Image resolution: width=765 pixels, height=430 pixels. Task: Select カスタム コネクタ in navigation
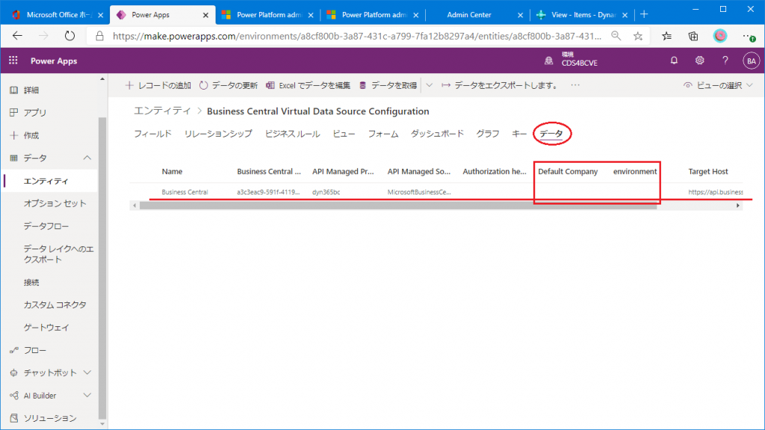pos(55,305)
